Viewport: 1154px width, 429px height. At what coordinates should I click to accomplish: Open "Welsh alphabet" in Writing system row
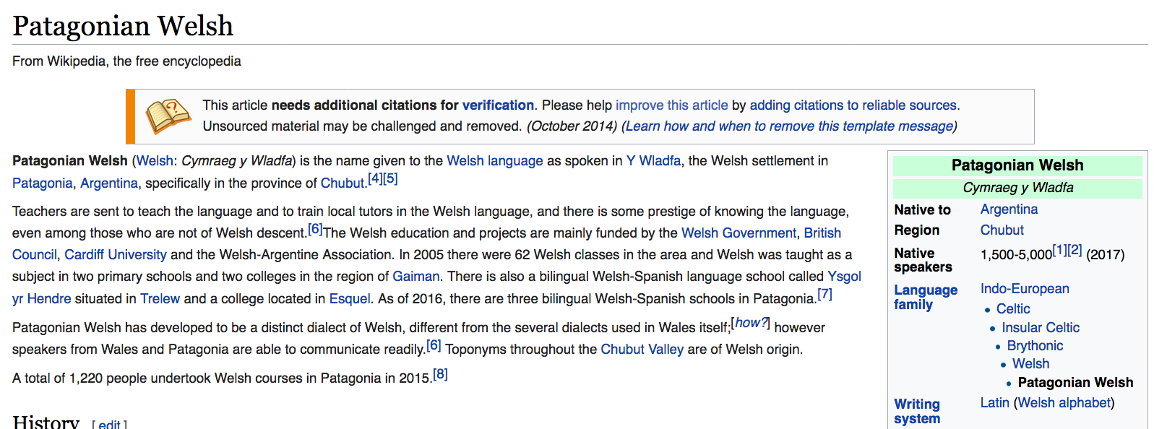tap(1064, 403)
